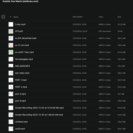
Task: Open the ATS.pdf thumbnail icon
Action: tap(11, 31)
